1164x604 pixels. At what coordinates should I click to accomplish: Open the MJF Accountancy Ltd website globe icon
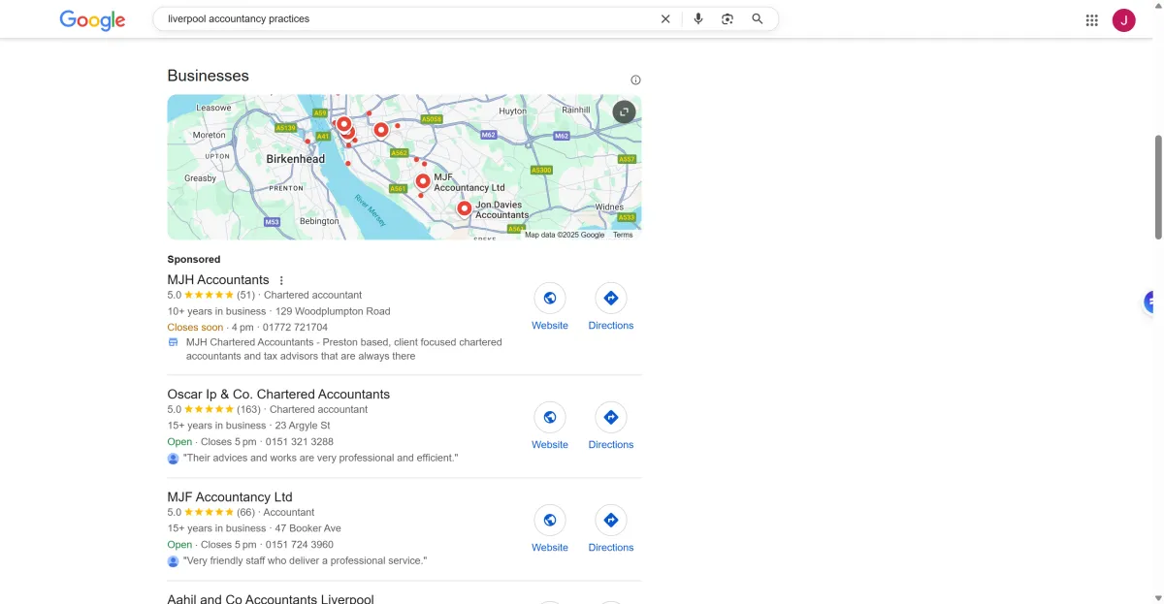550,520
